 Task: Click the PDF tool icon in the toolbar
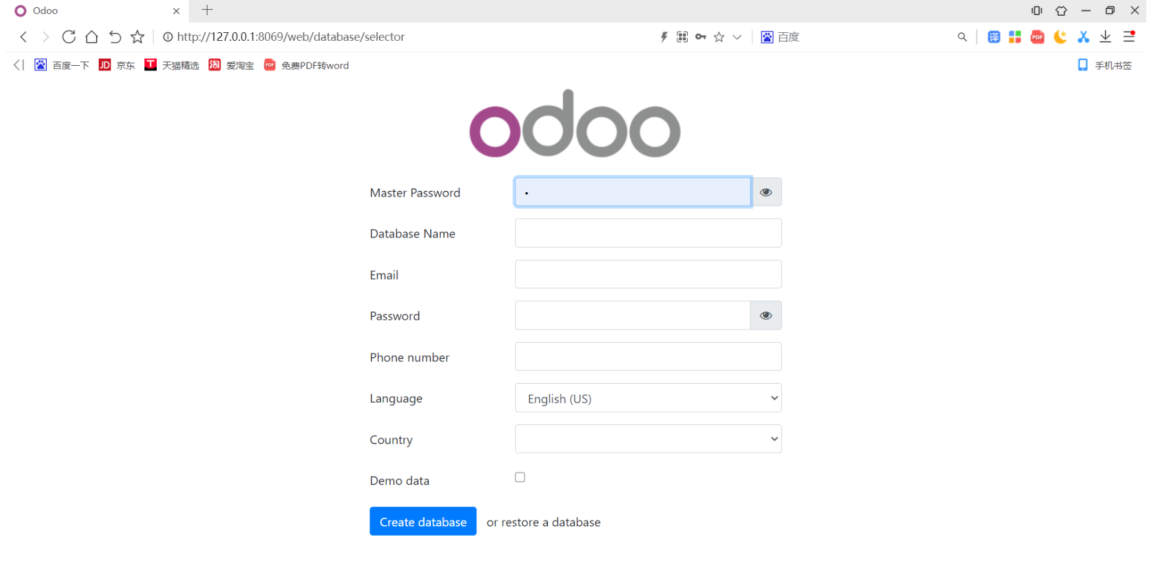point(1037,37)
